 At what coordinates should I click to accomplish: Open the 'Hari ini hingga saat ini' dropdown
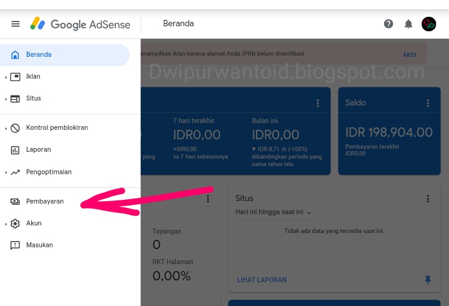pyautogui.click(x=274, y=212)
